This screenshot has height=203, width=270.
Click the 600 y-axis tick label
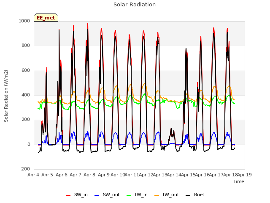pos(26,70)
